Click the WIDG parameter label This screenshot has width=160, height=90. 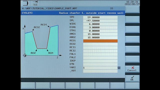tap(73, 24)
